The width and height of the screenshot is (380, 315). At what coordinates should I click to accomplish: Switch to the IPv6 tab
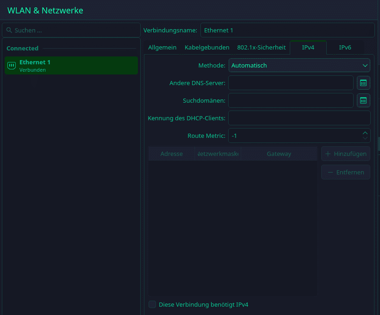coord(345,48)
